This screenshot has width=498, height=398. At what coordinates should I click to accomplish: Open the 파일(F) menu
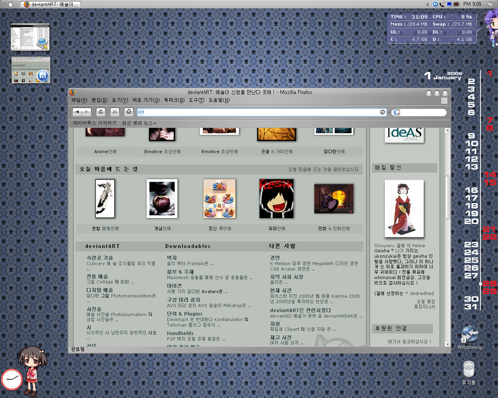coord(79,100)
